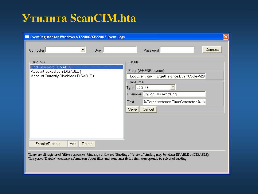Click the Enable/Disable button
258x194 pixels.
pos(48,144)
